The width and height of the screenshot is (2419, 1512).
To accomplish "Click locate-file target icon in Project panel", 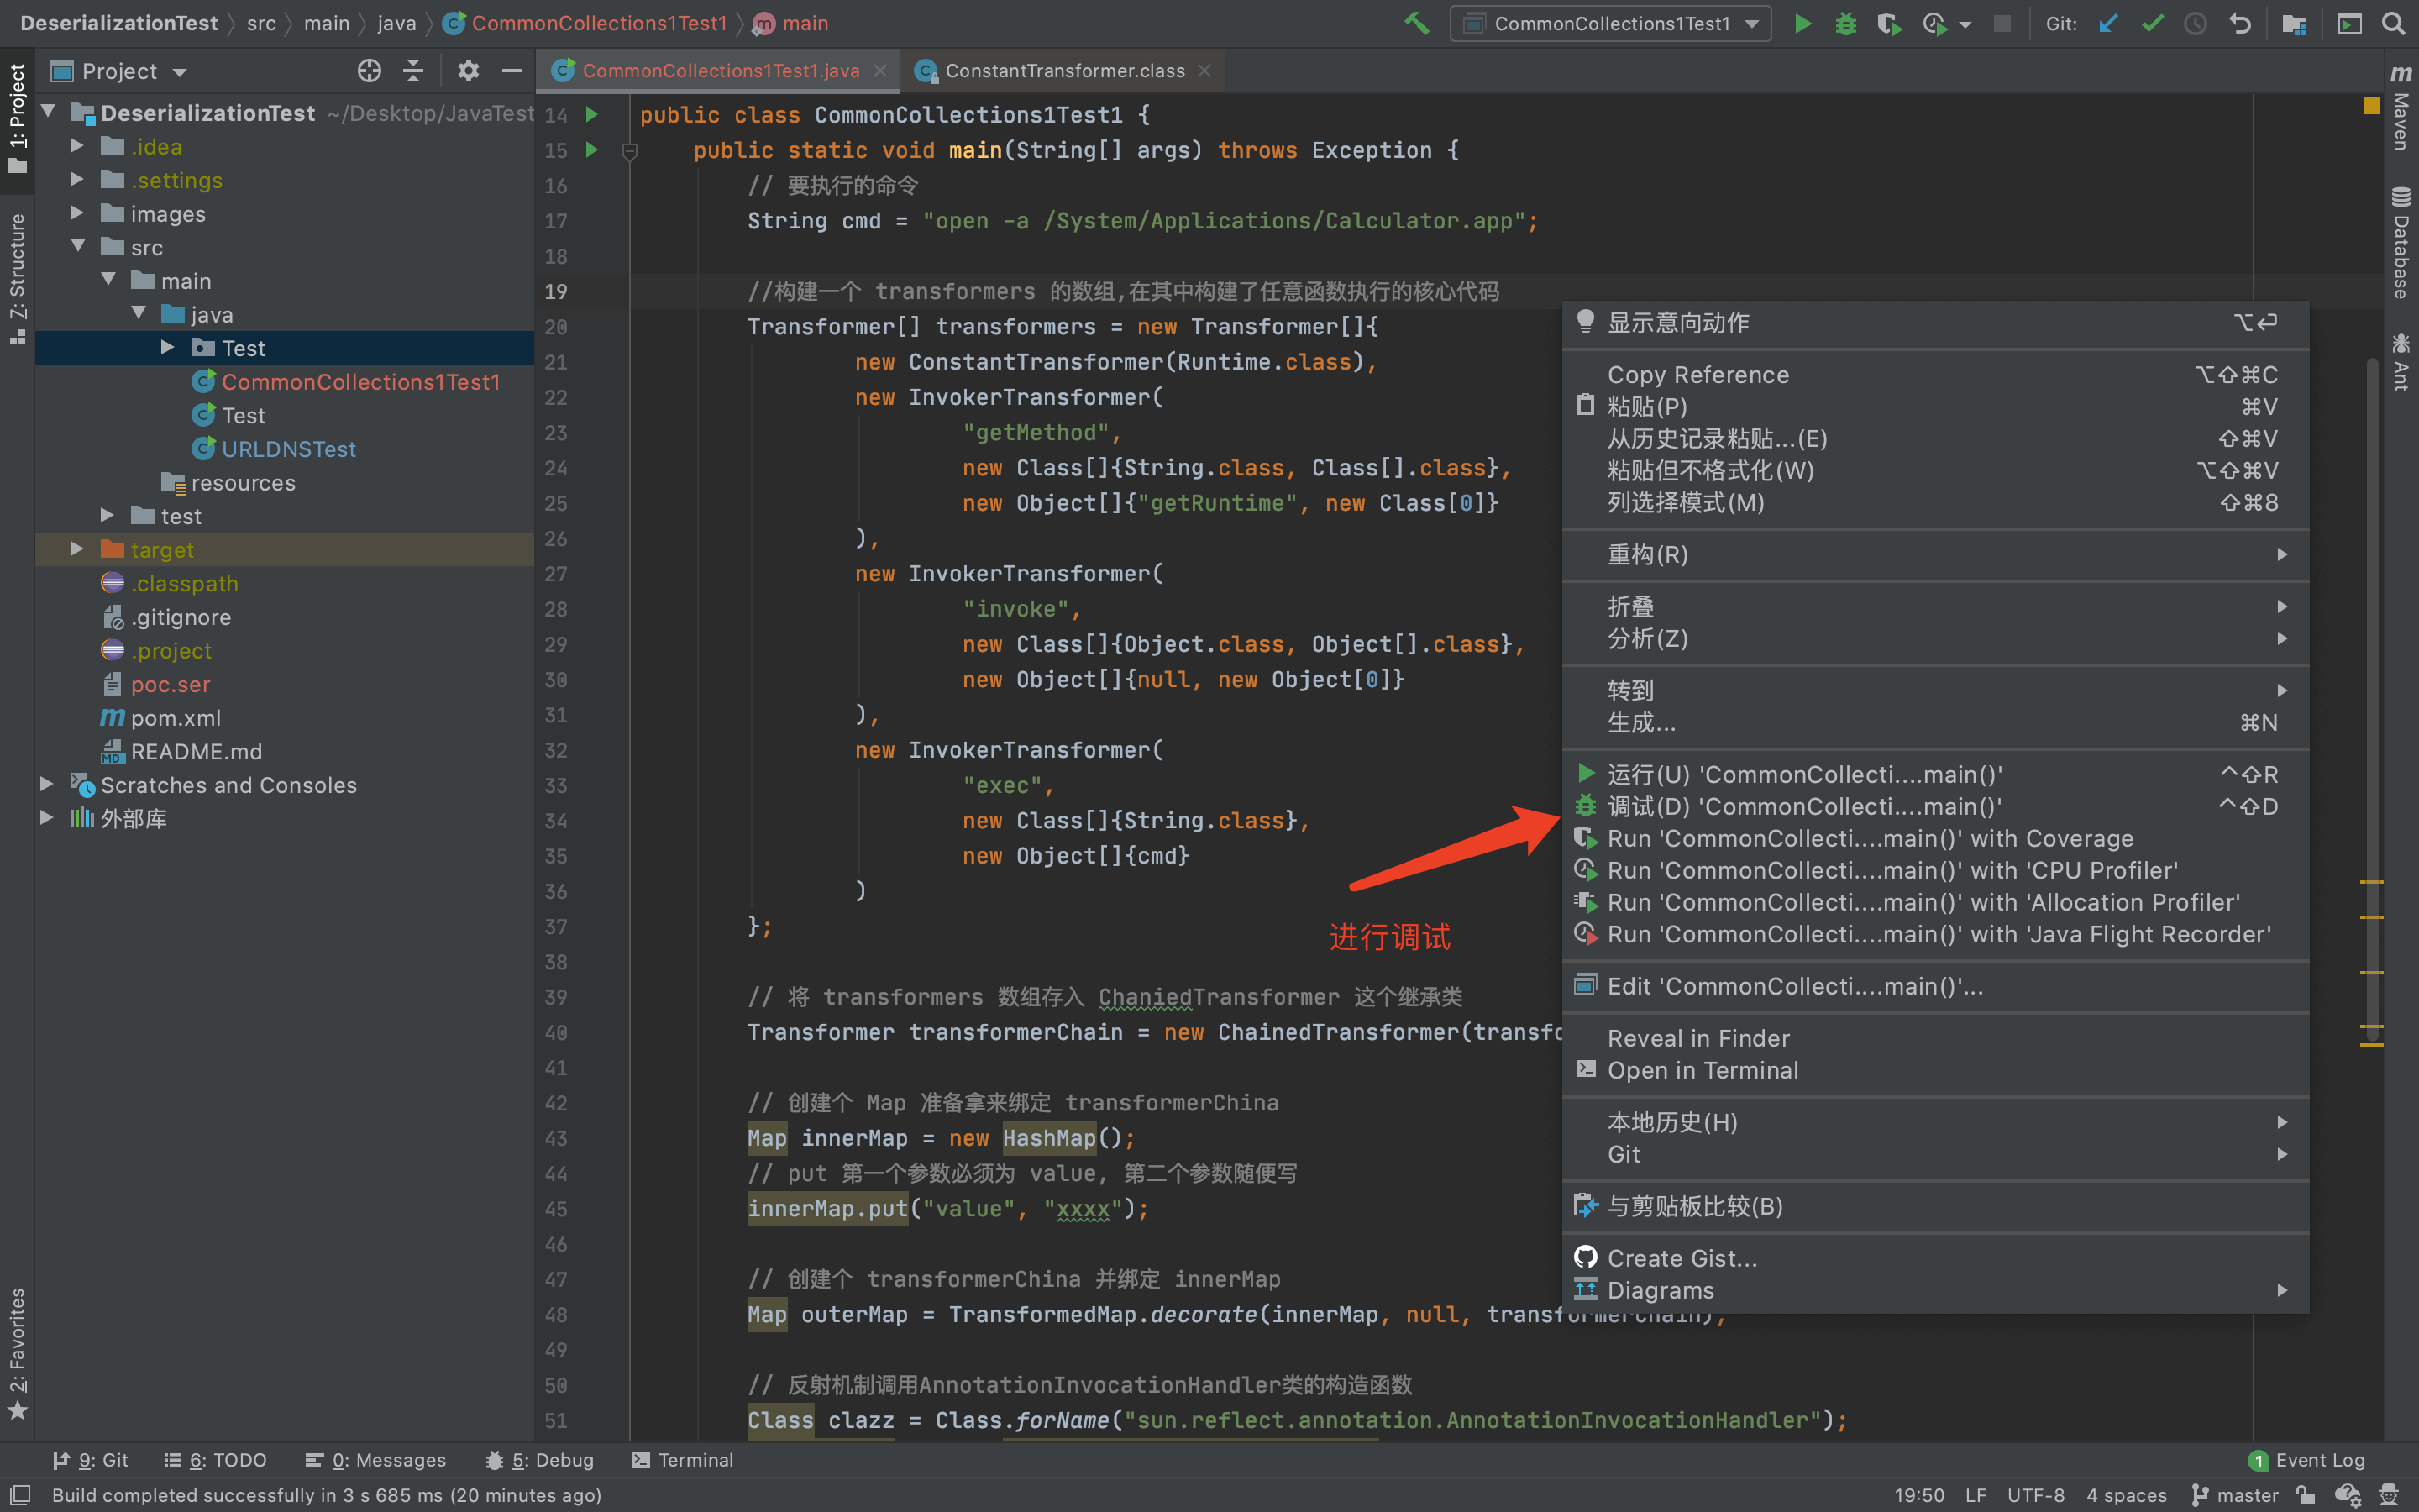I will click(369, 70).
